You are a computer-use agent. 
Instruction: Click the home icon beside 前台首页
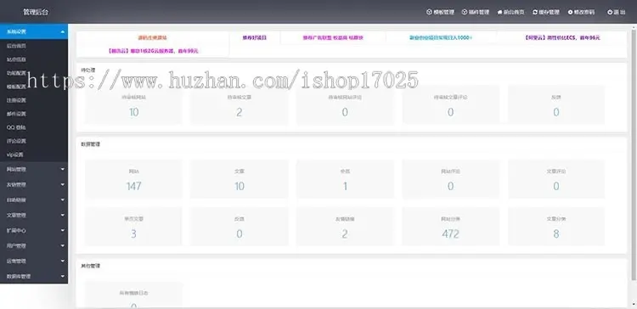(499, 12)
